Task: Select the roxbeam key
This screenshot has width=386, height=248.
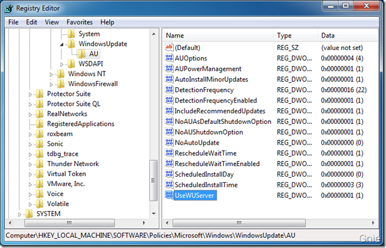Action: 60,134
